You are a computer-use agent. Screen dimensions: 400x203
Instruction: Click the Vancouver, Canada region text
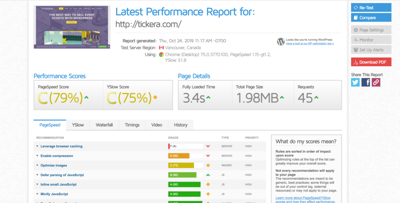pos(183,48)
